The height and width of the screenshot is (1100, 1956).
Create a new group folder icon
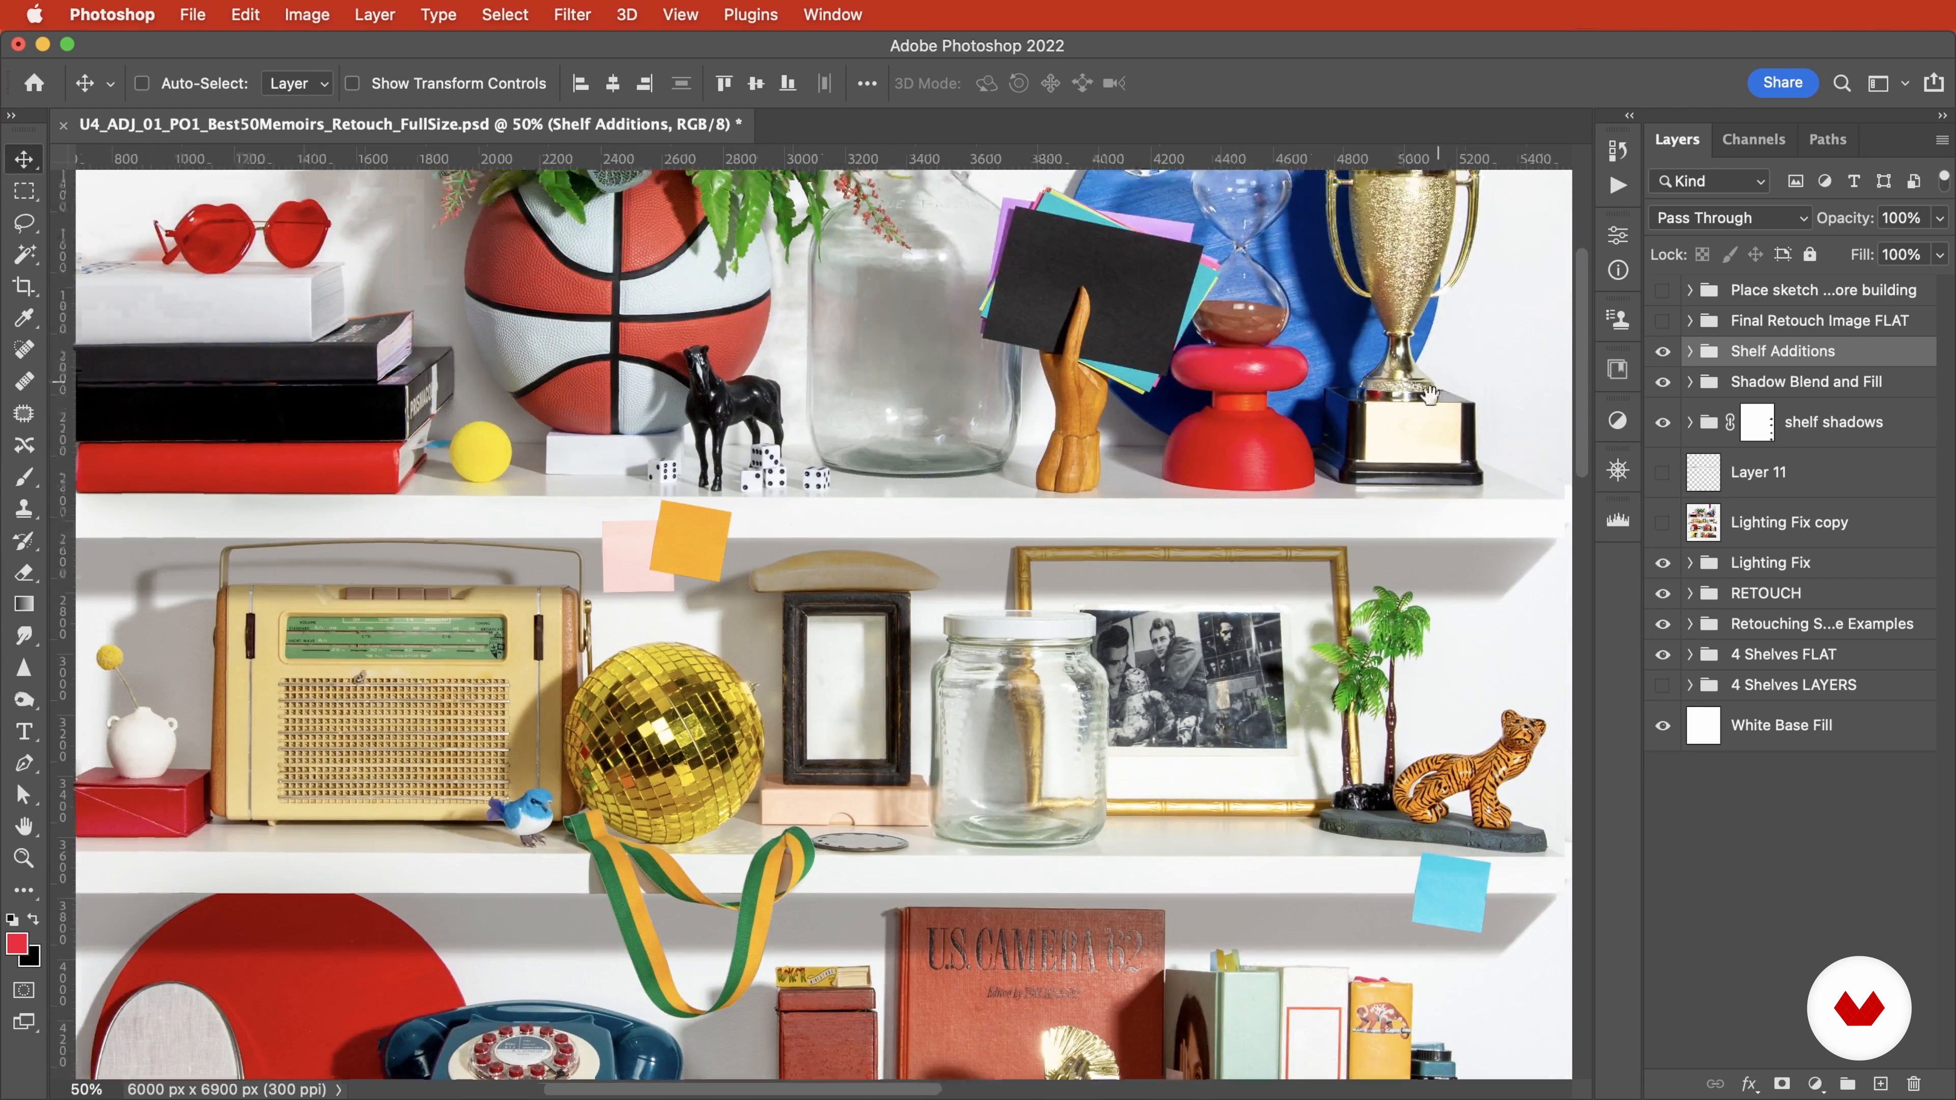click(1848, 1083)
